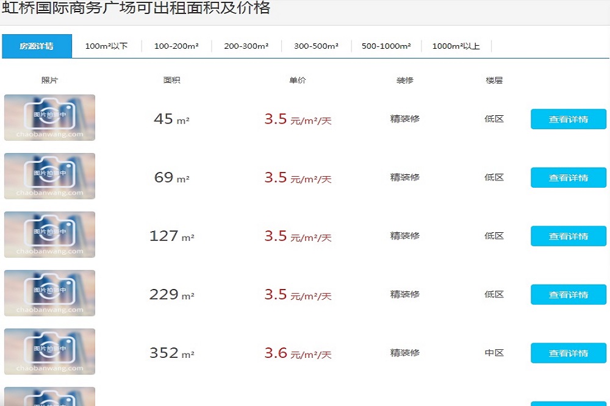
Task: Click 查看详情 on the 229 m² row
Action: [x=569, y=294]
